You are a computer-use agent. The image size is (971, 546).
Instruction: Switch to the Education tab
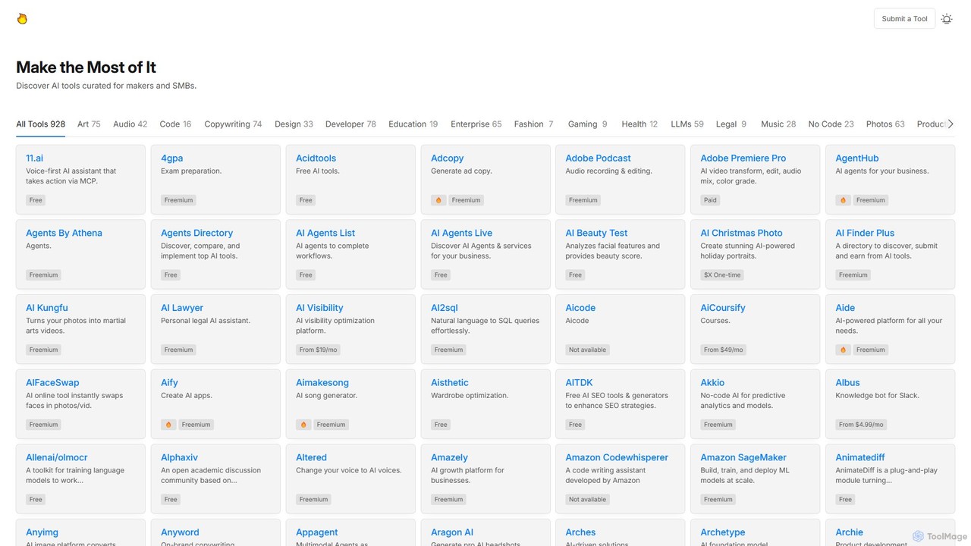click(413, 124)
